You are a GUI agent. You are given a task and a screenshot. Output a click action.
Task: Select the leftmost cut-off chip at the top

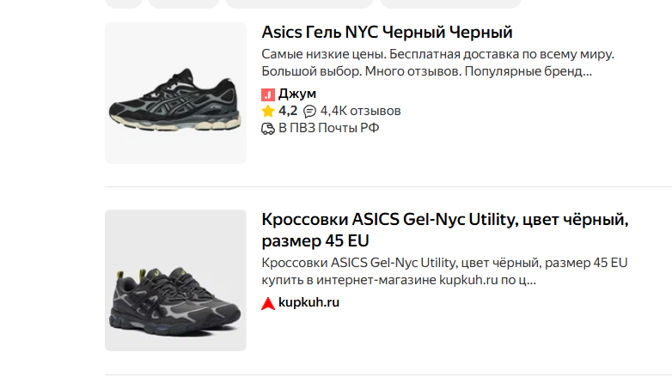point(124,3)
